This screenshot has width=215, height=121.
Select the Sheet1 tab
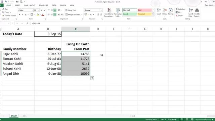point(14,116)
